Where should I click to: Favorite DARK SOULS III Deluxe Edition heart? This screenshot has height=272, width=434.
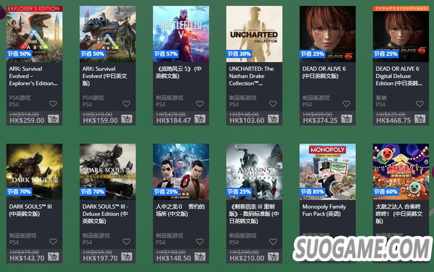coord(126,242)
